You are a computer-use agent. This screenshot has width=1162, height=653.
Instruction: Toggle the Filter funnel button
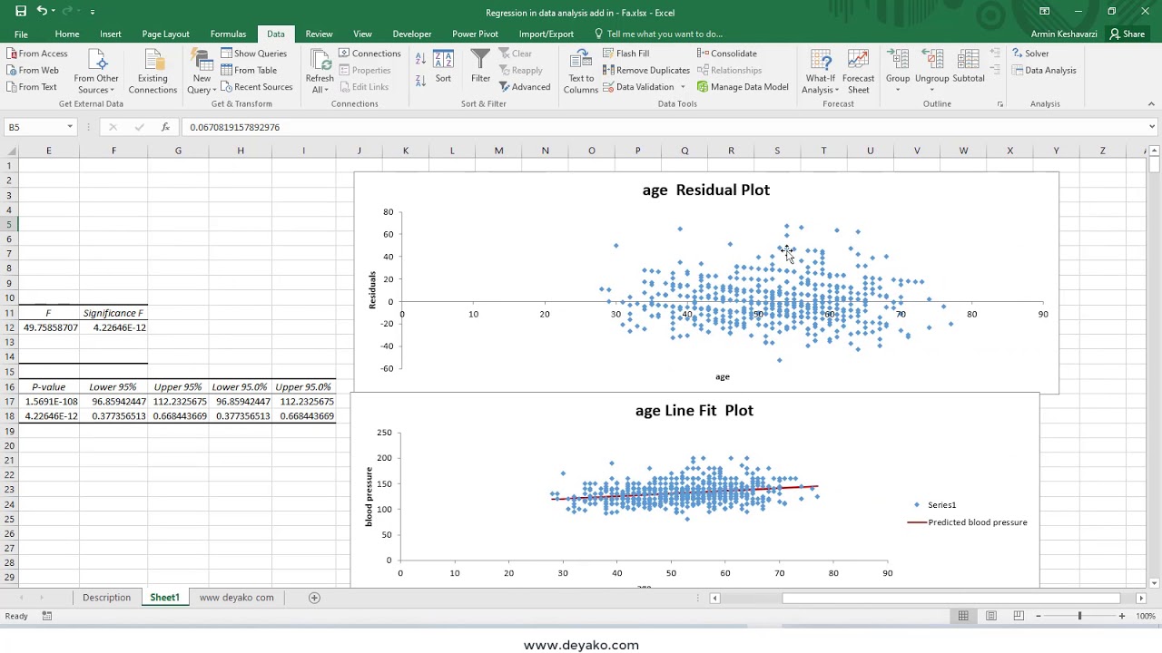tap(480, 67)
